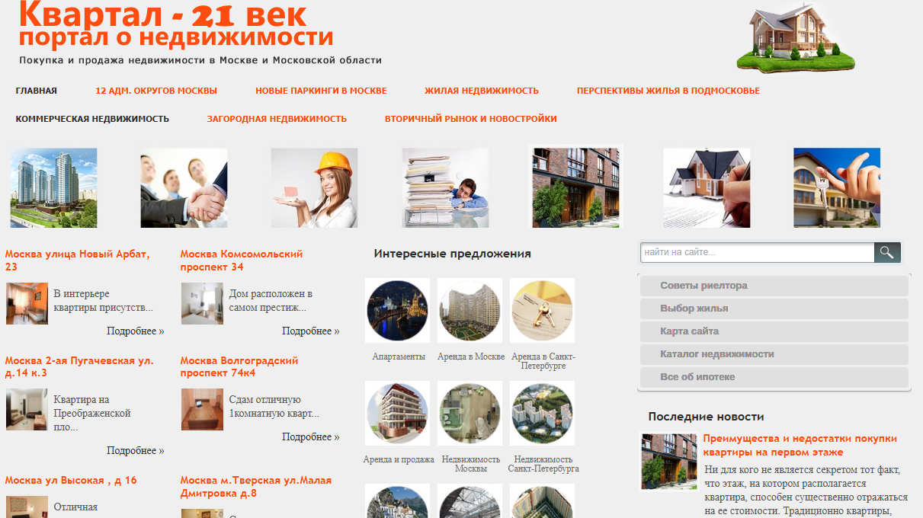The height and width of the screenshot is (518, 923).
Task: Click the Недвижимость Санкт-Петербурга caption text
Action: pos(543,464)
